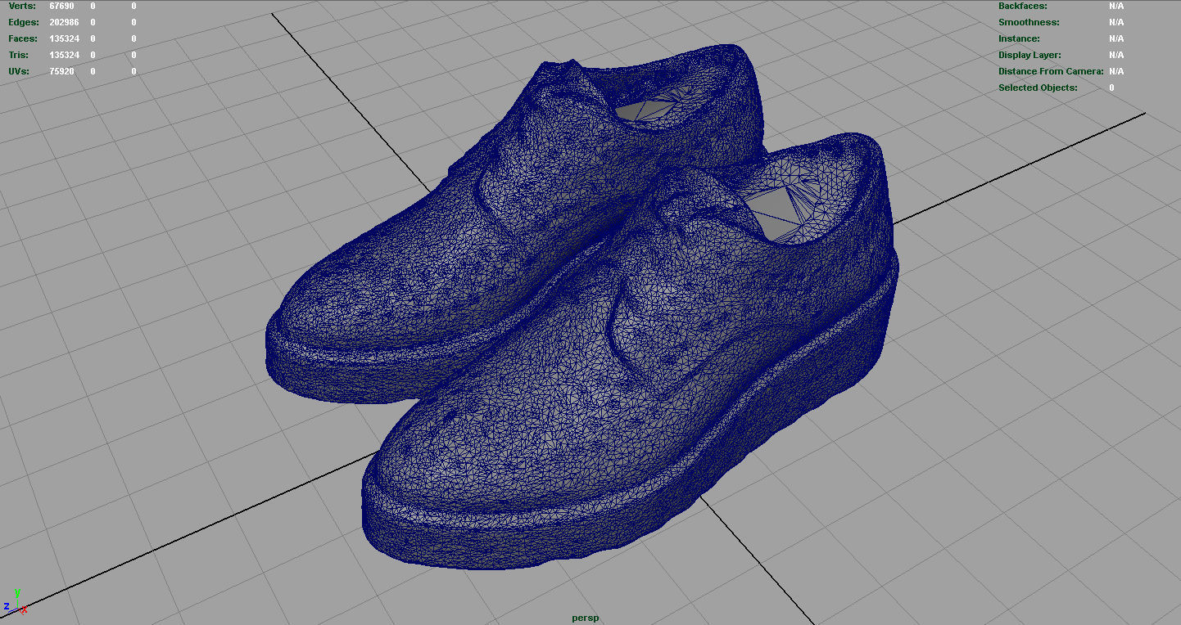Click the view axis gizmo icon
Viewport: 1181px width, 625px height.
pos(16,601)
